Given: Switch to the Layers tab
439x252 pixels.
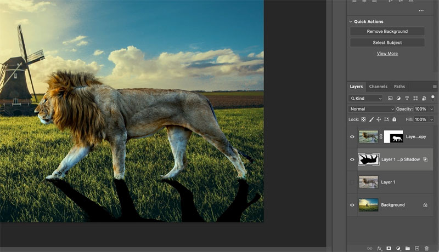Looking at the screenshot, I should tap(356, 87).
